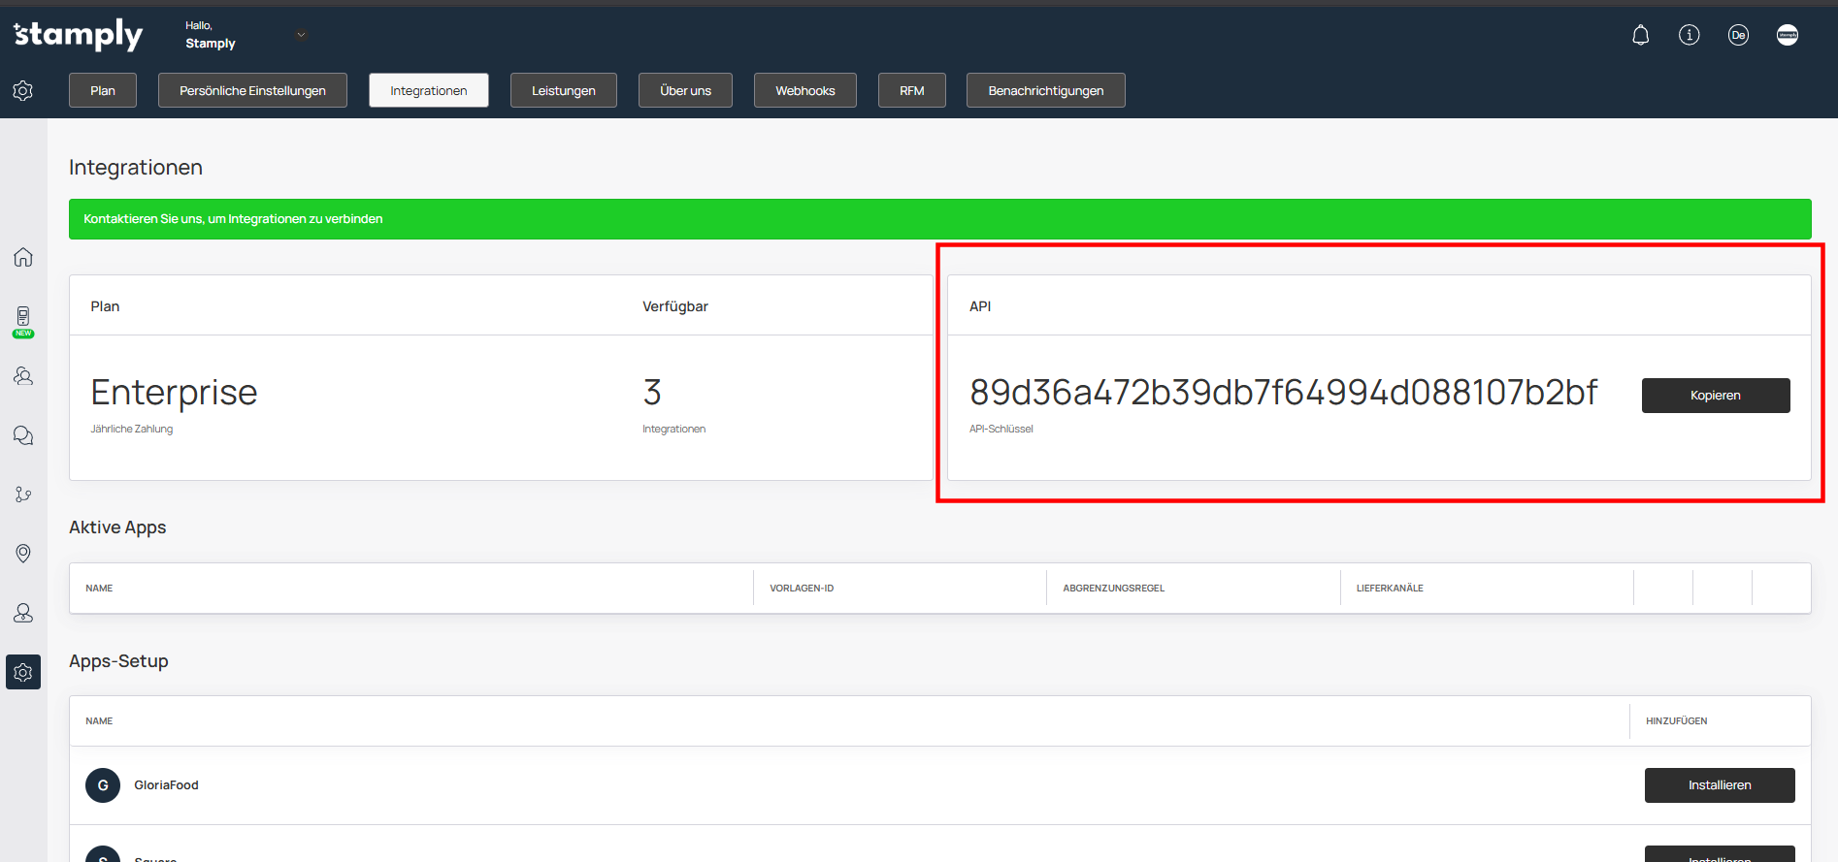Open the chat bubbles icon in sidebar
Screen dimensions: 1838x862
tap(23, 435)
